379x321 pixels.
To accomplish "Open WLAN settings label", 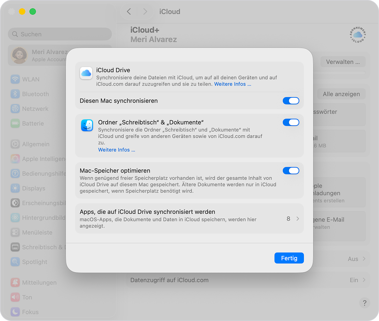I will point(31,79).
